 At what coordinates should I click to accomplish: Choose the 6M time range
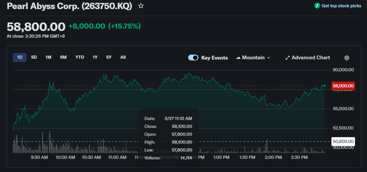point(63,57)
